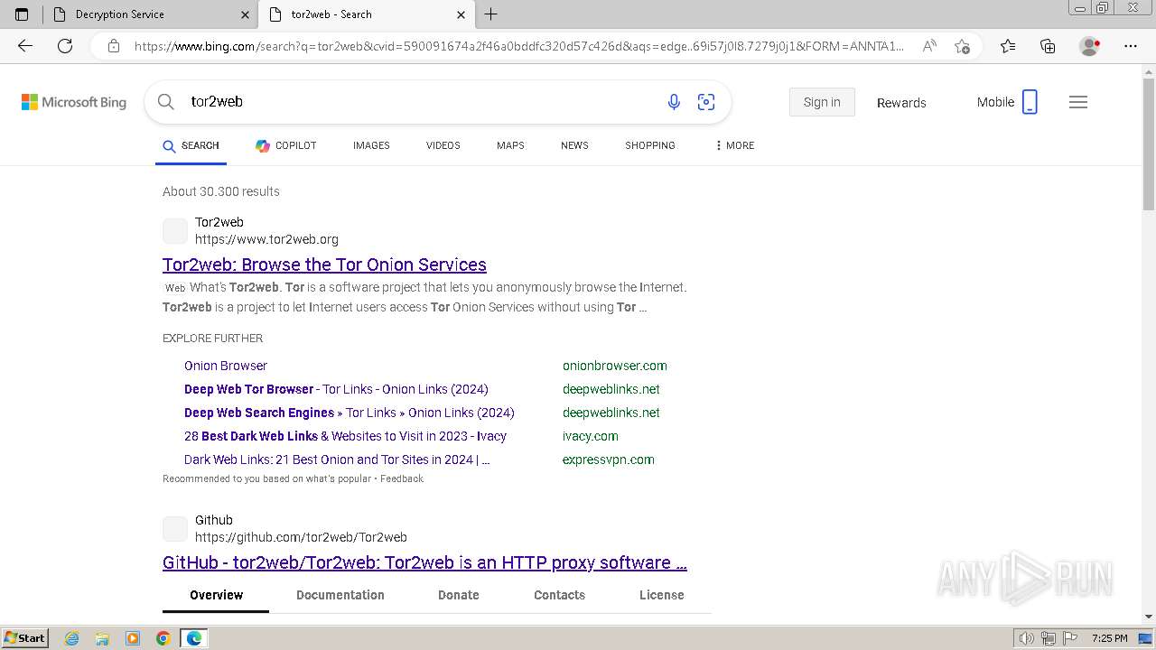
Task: Reload the page with refresh icon
Action: coord(65,46)
